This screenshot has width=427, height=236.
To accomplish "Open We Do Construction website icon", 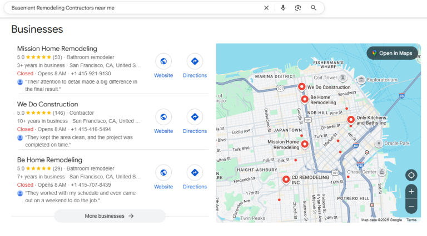I will click(163, 117).
